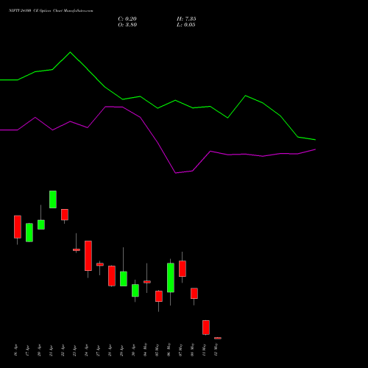Viewport: 368px width, 368px height.
Task: Click the '04 May' date label
Action: (146, 350)
